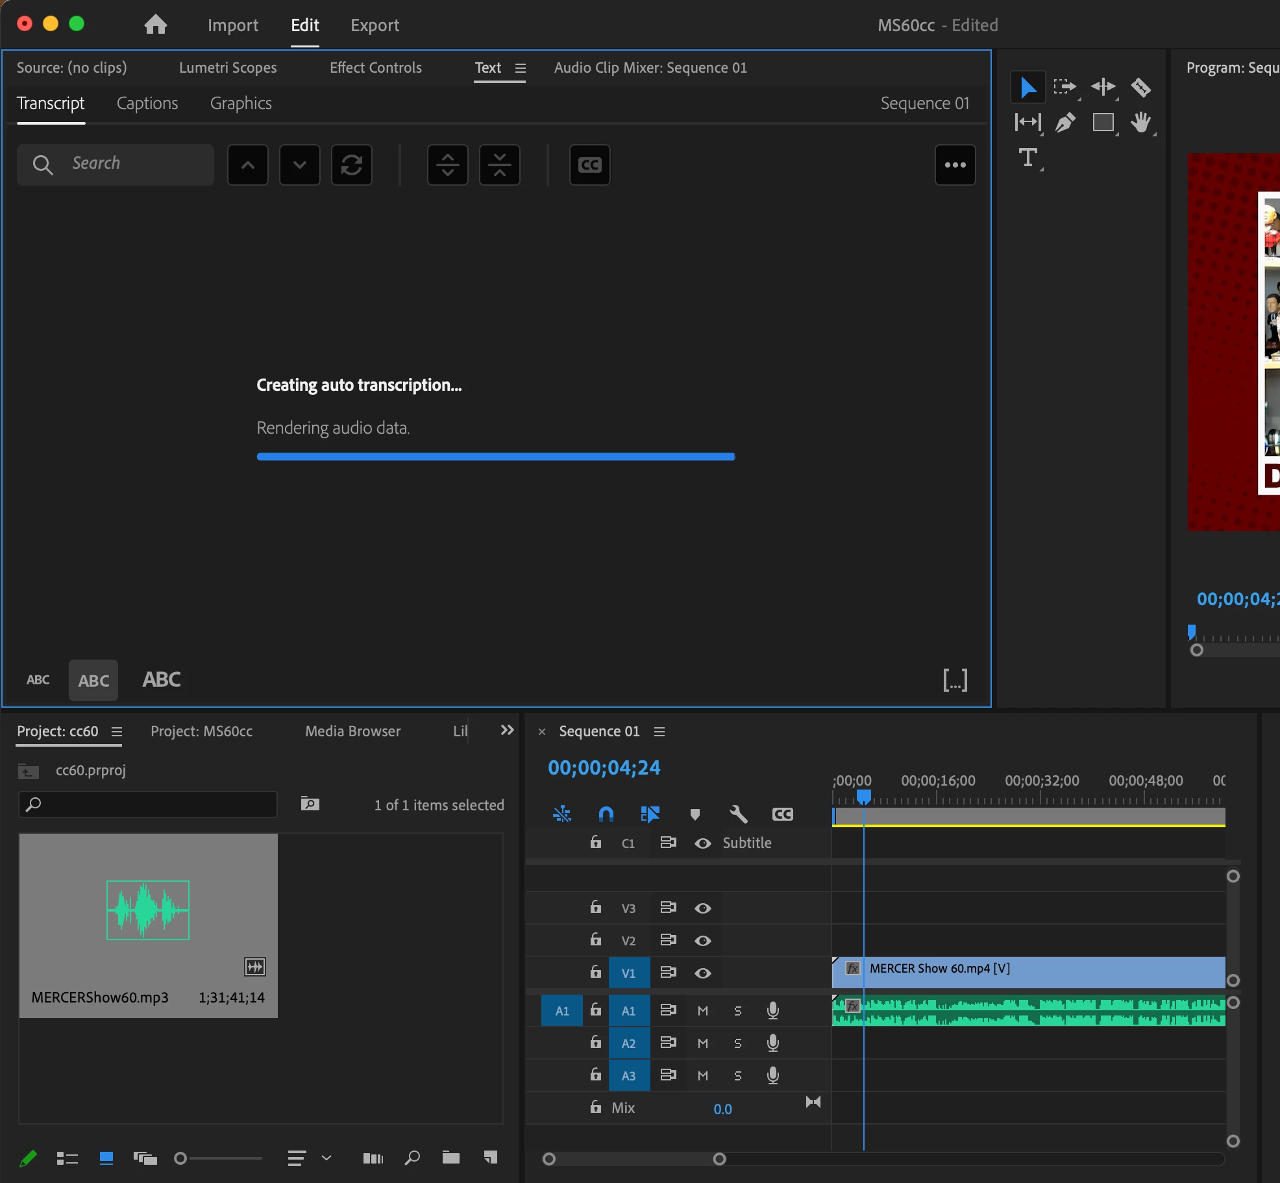Open the Effect Controls panel tab

coord(375,68)
